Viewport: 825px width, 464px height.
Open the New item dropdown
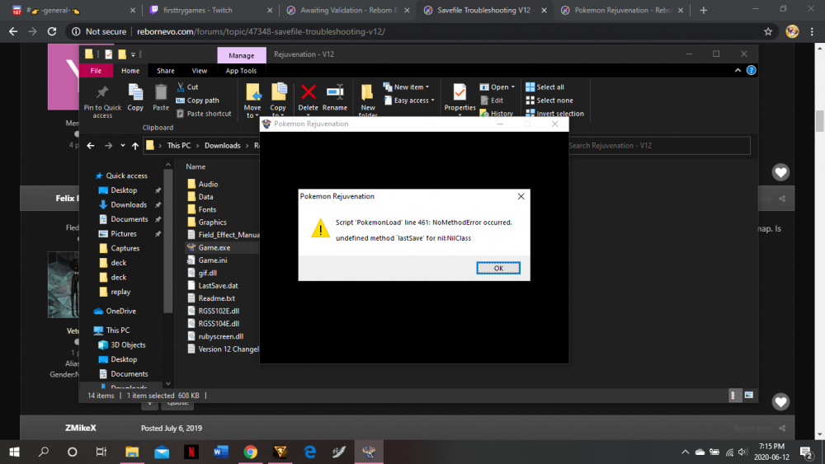tap(406, 87)
